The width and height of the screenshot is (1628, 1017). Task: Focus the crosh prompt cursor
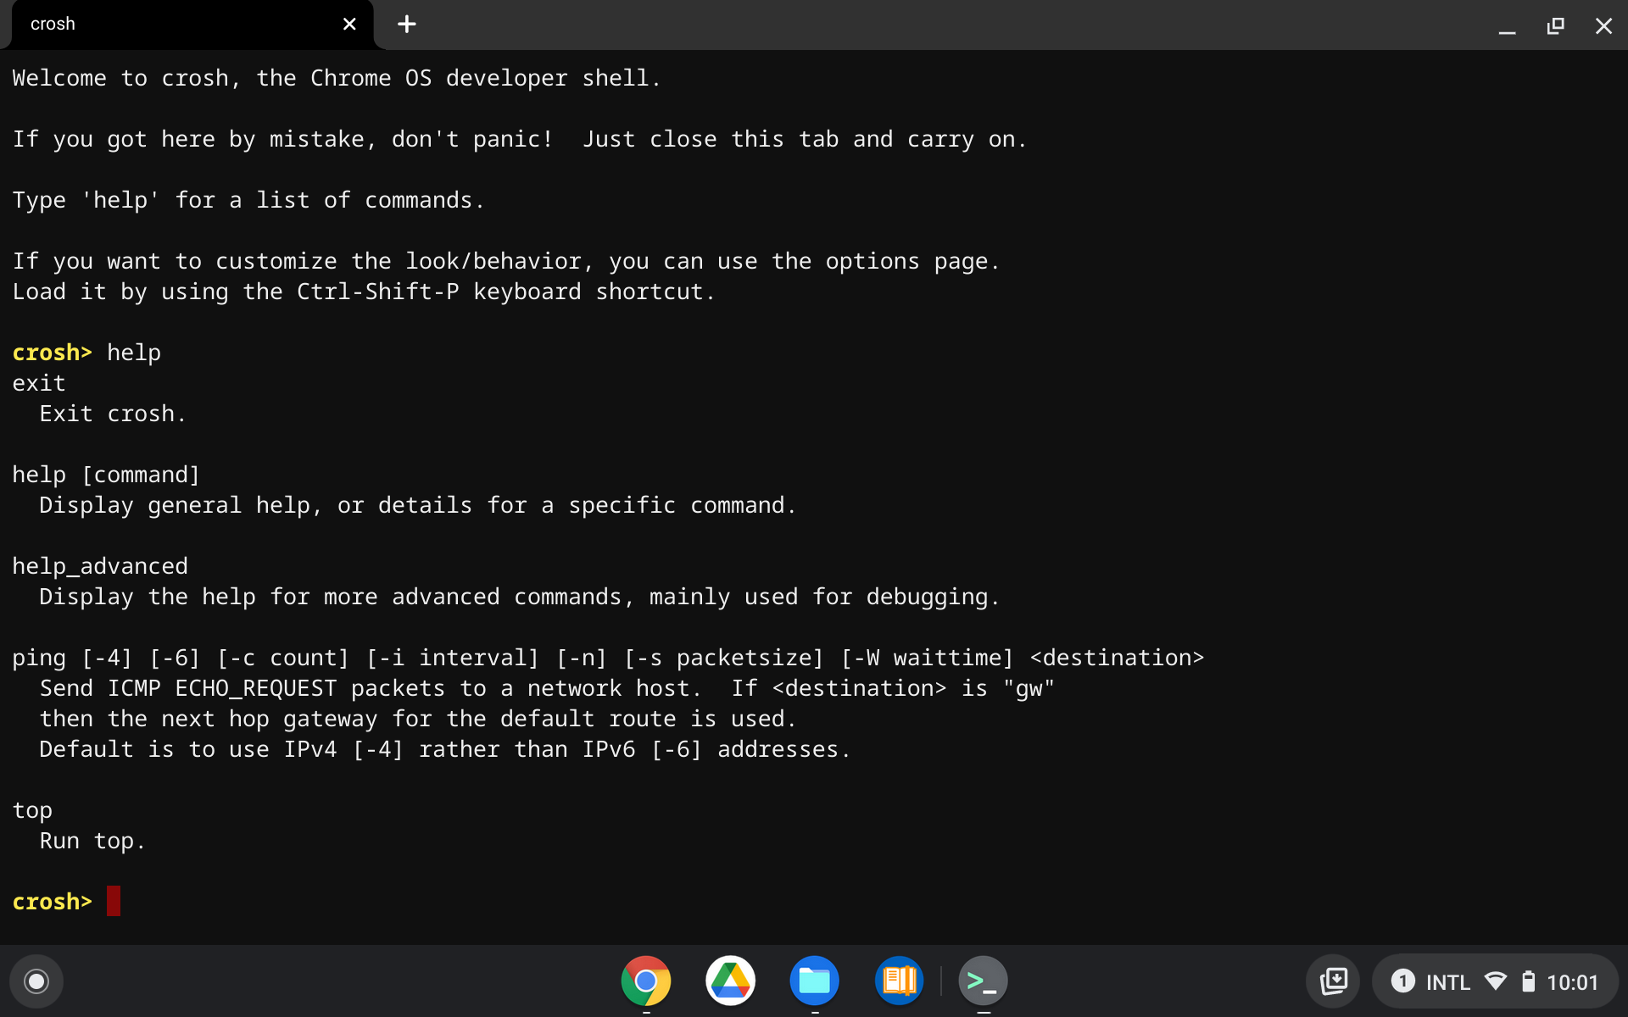pos(114,901)
